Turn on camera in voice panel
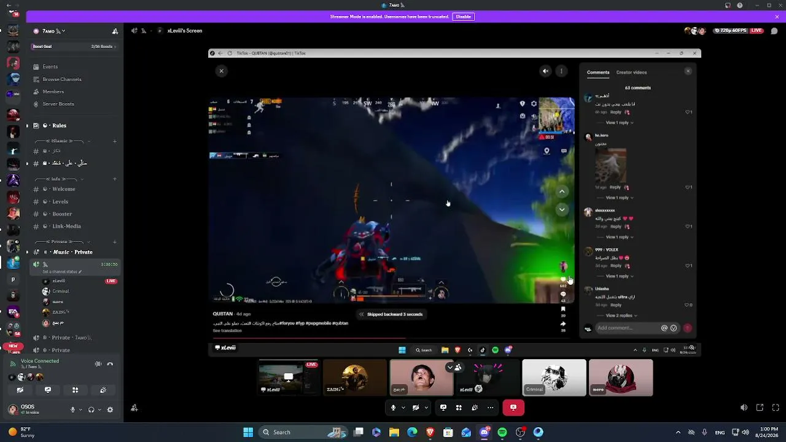 click(20, 390)
